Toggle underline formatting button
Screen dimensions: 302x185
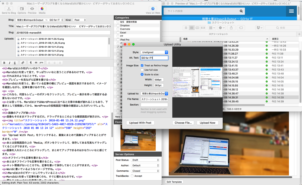(15, 63)
